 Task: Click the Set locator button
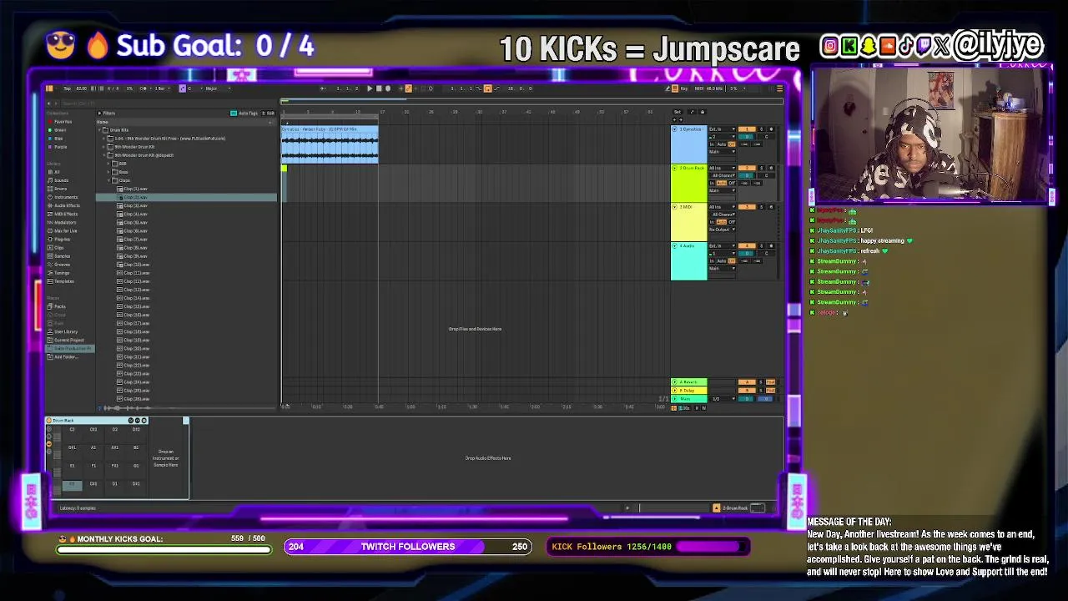pyautogui.click(x=678, y=112)
